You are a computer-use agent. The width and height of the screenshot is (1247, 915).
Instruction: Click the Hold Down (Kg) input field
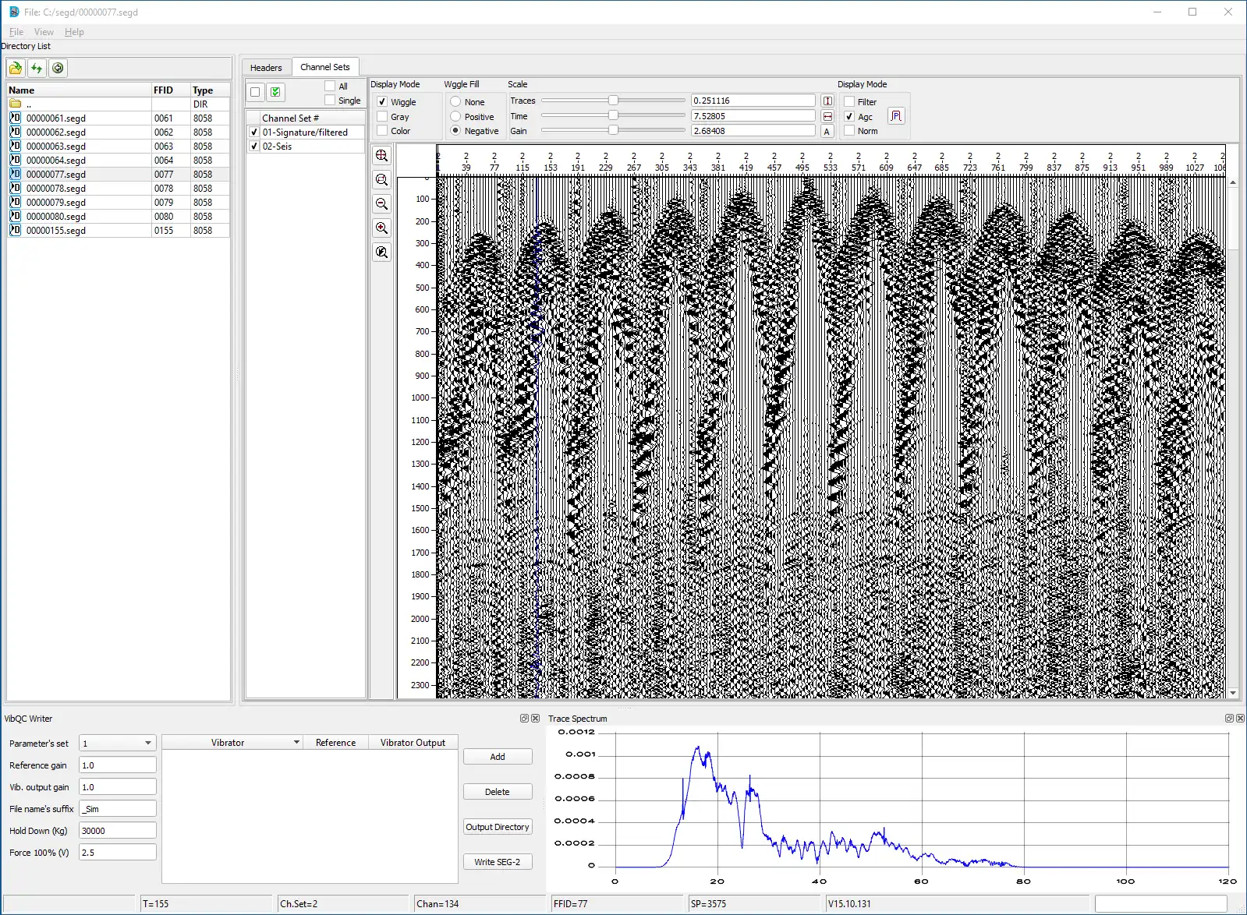click(x=117, y=831)
